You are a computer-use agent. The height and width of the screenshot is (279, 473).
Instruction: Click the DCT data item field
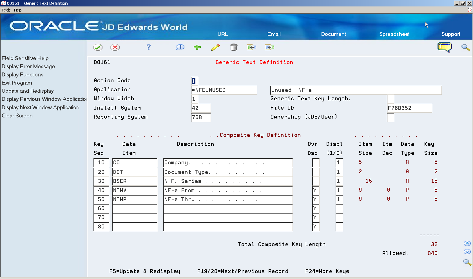point(135,172)
